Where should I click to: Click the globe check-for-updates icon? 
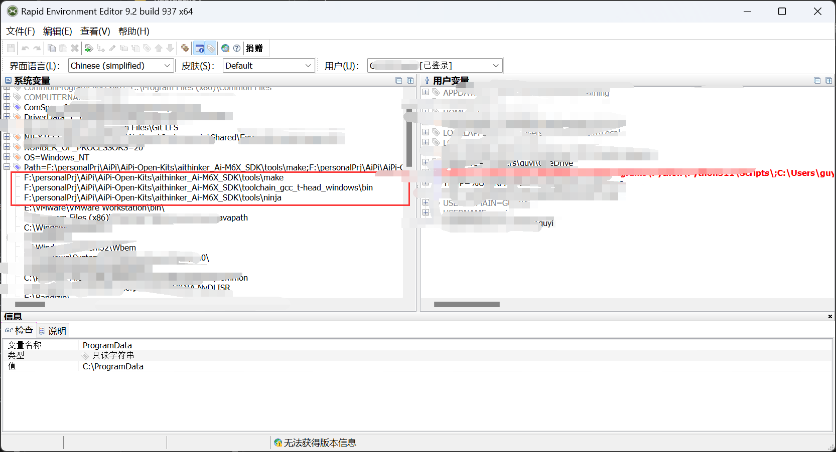pyautogui.click(x=225, y=48)
